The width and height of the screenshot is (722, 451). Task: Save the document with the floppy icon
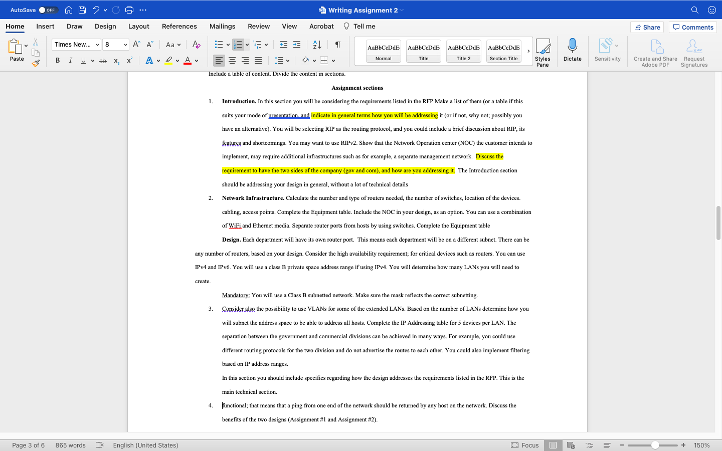point(82,10)
